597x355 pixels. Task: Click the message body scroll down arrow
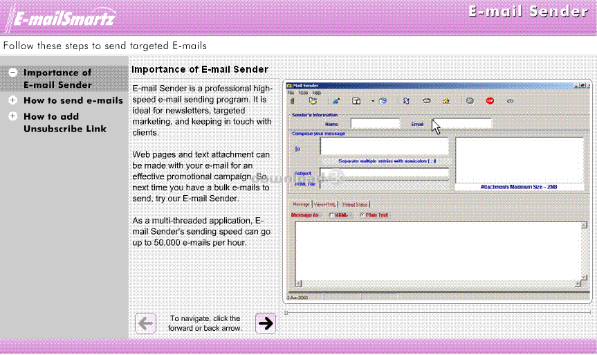[x=584, y=277]
